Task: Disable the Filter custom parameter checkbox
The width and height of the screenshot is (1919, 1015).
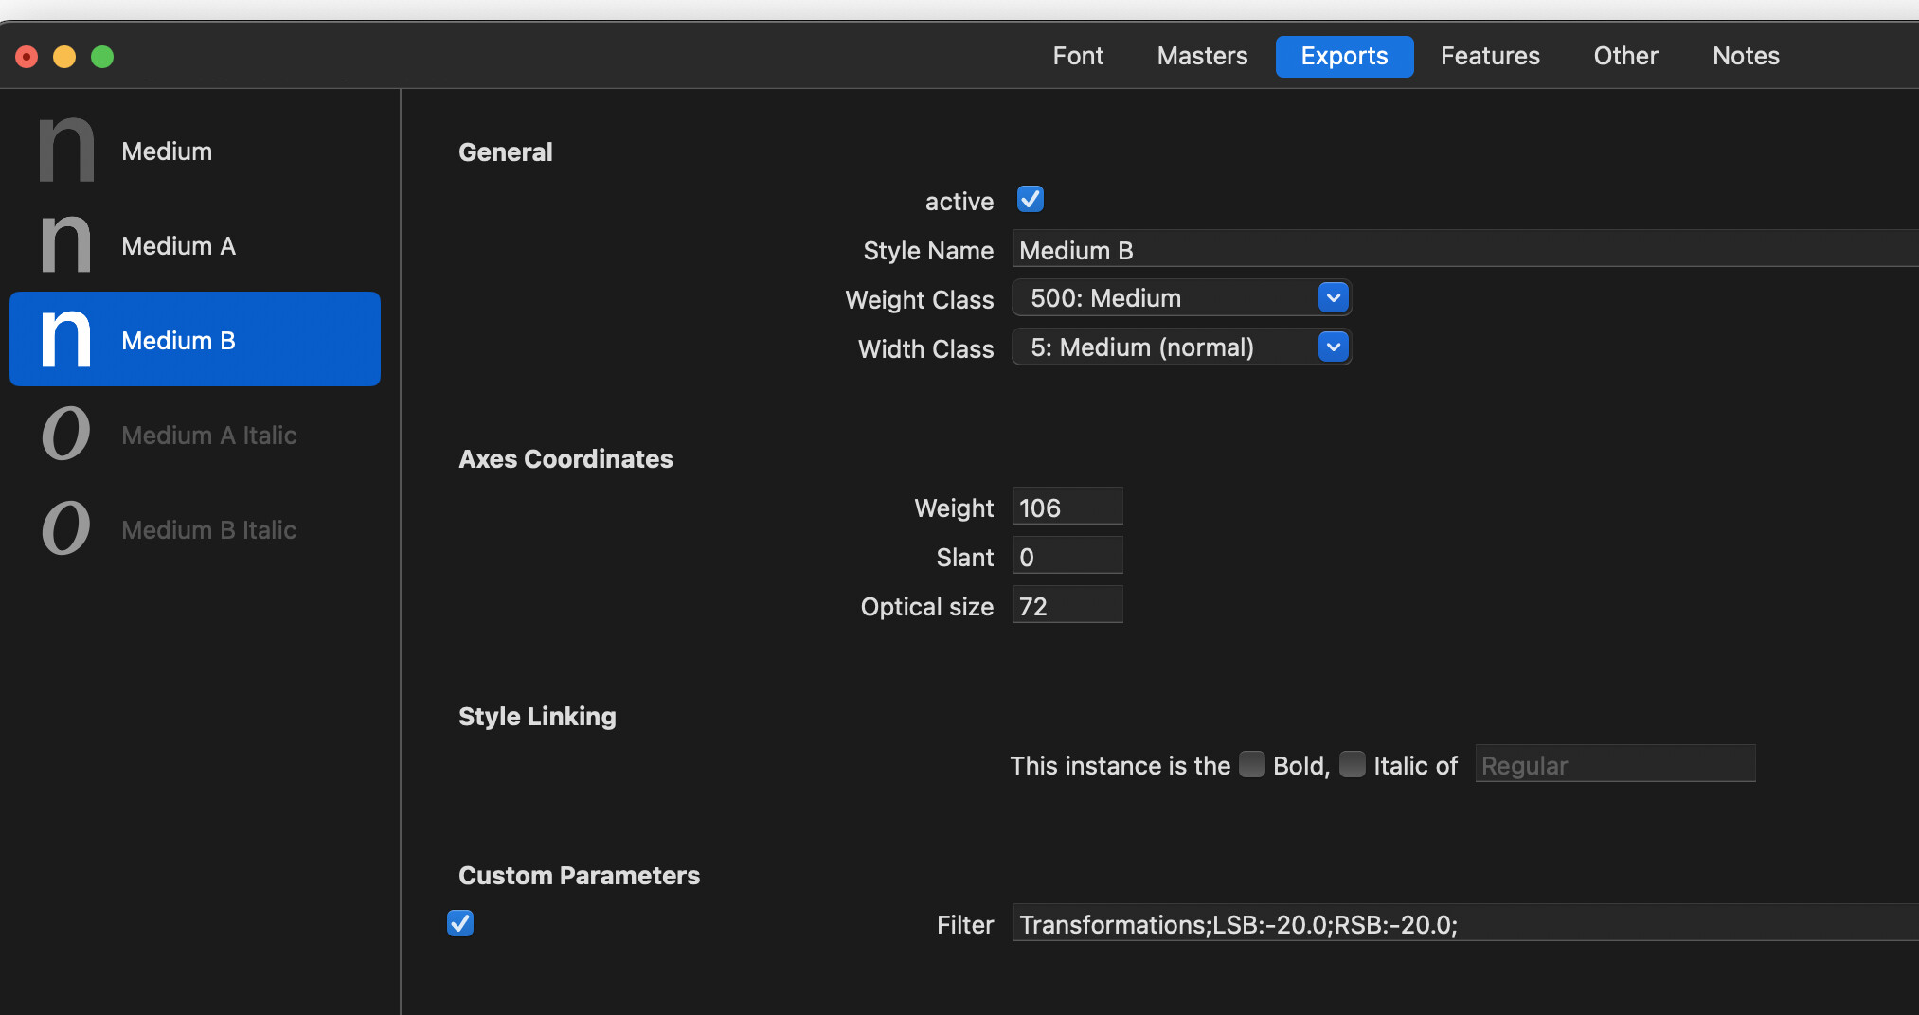Action: pyautogui.click(x=460, y=923)
